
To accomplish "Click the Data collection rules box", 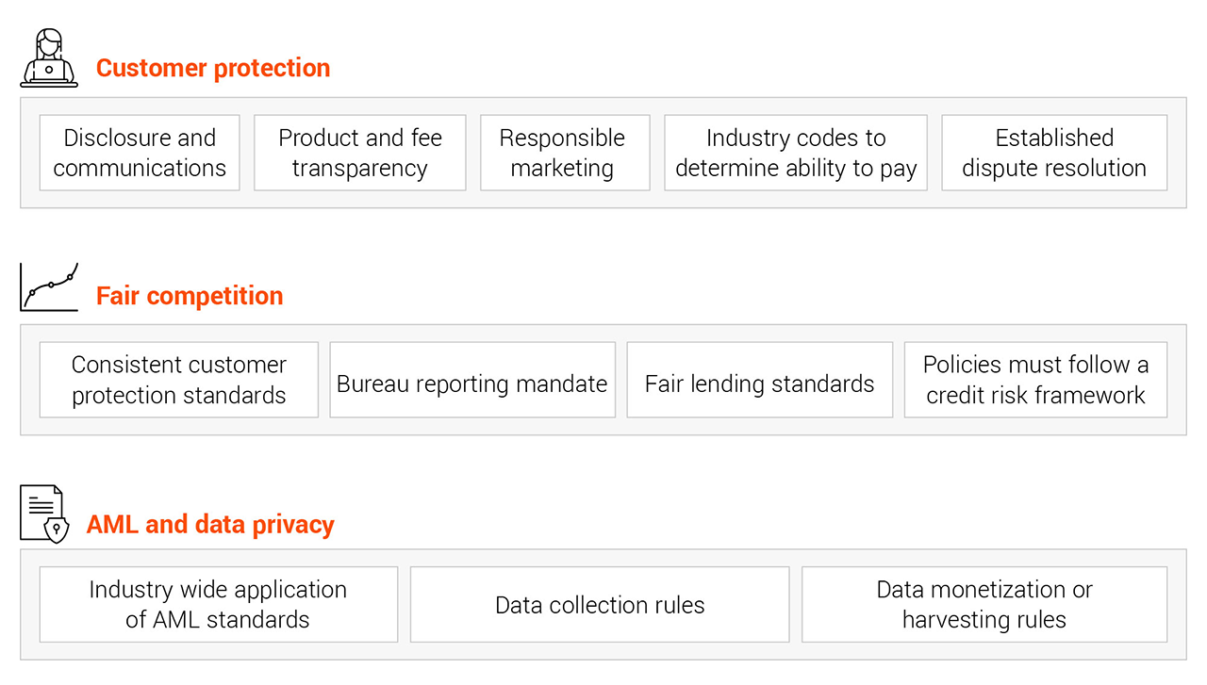I will tap(600, 604).
